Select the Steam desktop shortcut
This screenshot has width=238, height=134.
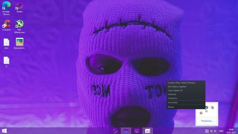pos(19,7)
